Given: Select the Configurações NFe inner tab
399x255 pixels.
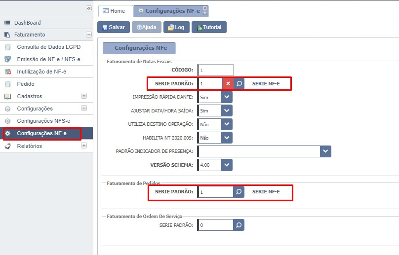Looking at the screenshot, I should 139,48.
